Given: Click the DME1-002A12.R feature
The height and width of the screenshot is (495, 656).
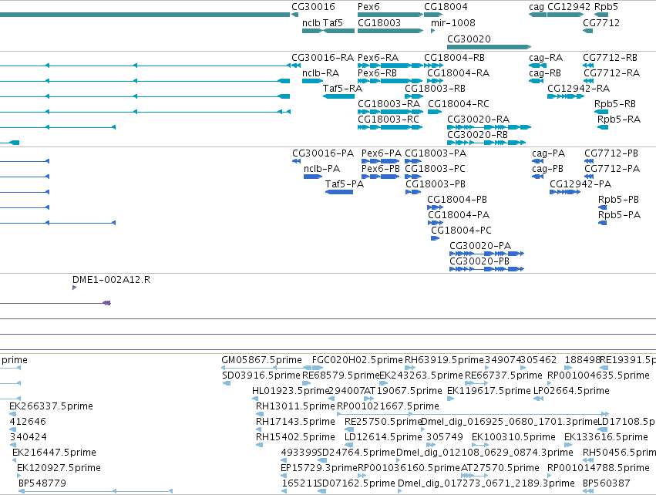Looking at the screenshot, I should point(74,288).
